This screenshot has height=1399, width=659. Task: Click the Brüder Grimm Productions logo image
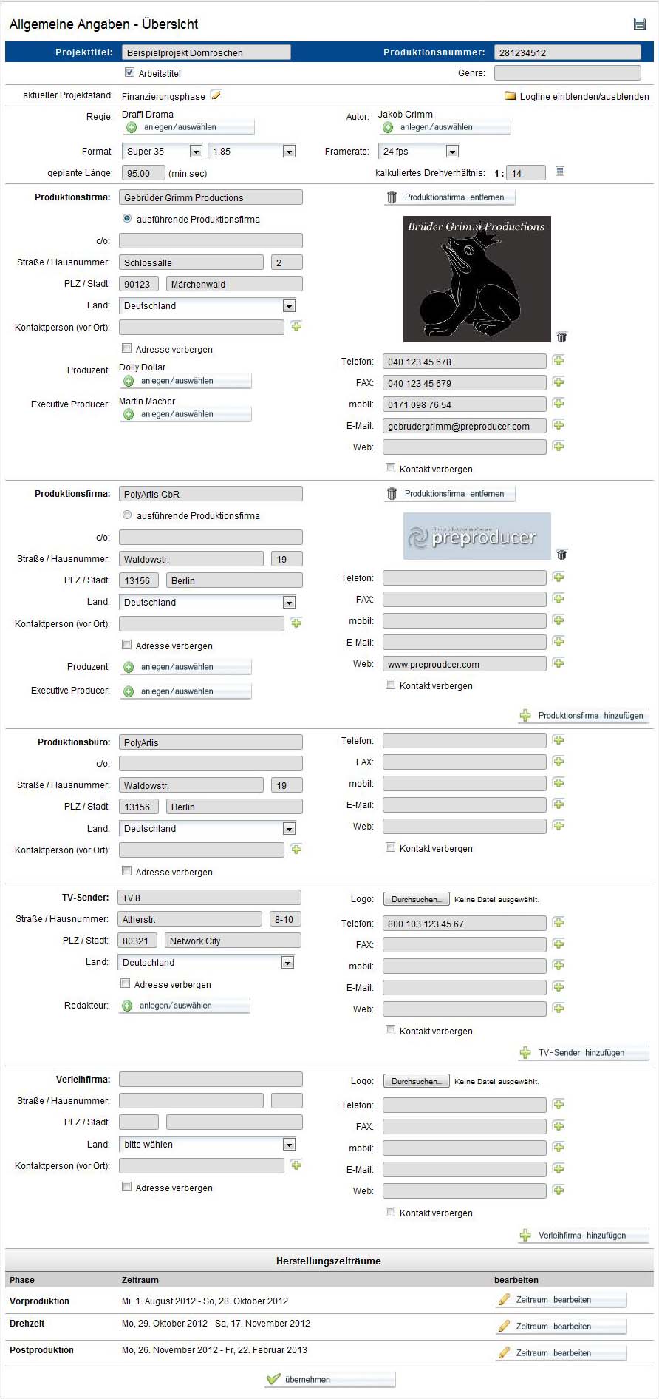477,279
